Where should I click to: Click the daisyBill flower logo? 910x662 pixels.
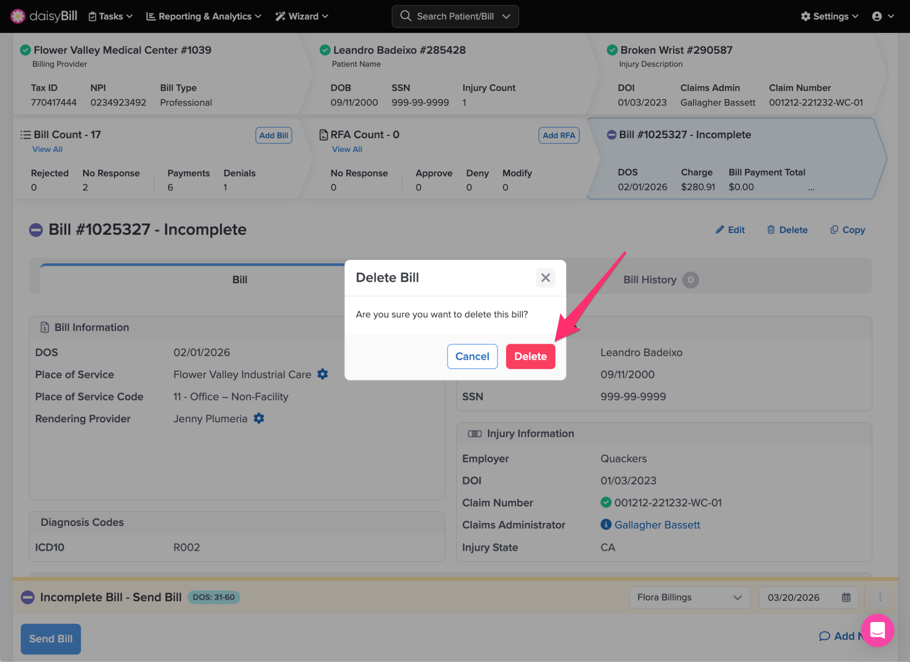(x=18, y=16)
